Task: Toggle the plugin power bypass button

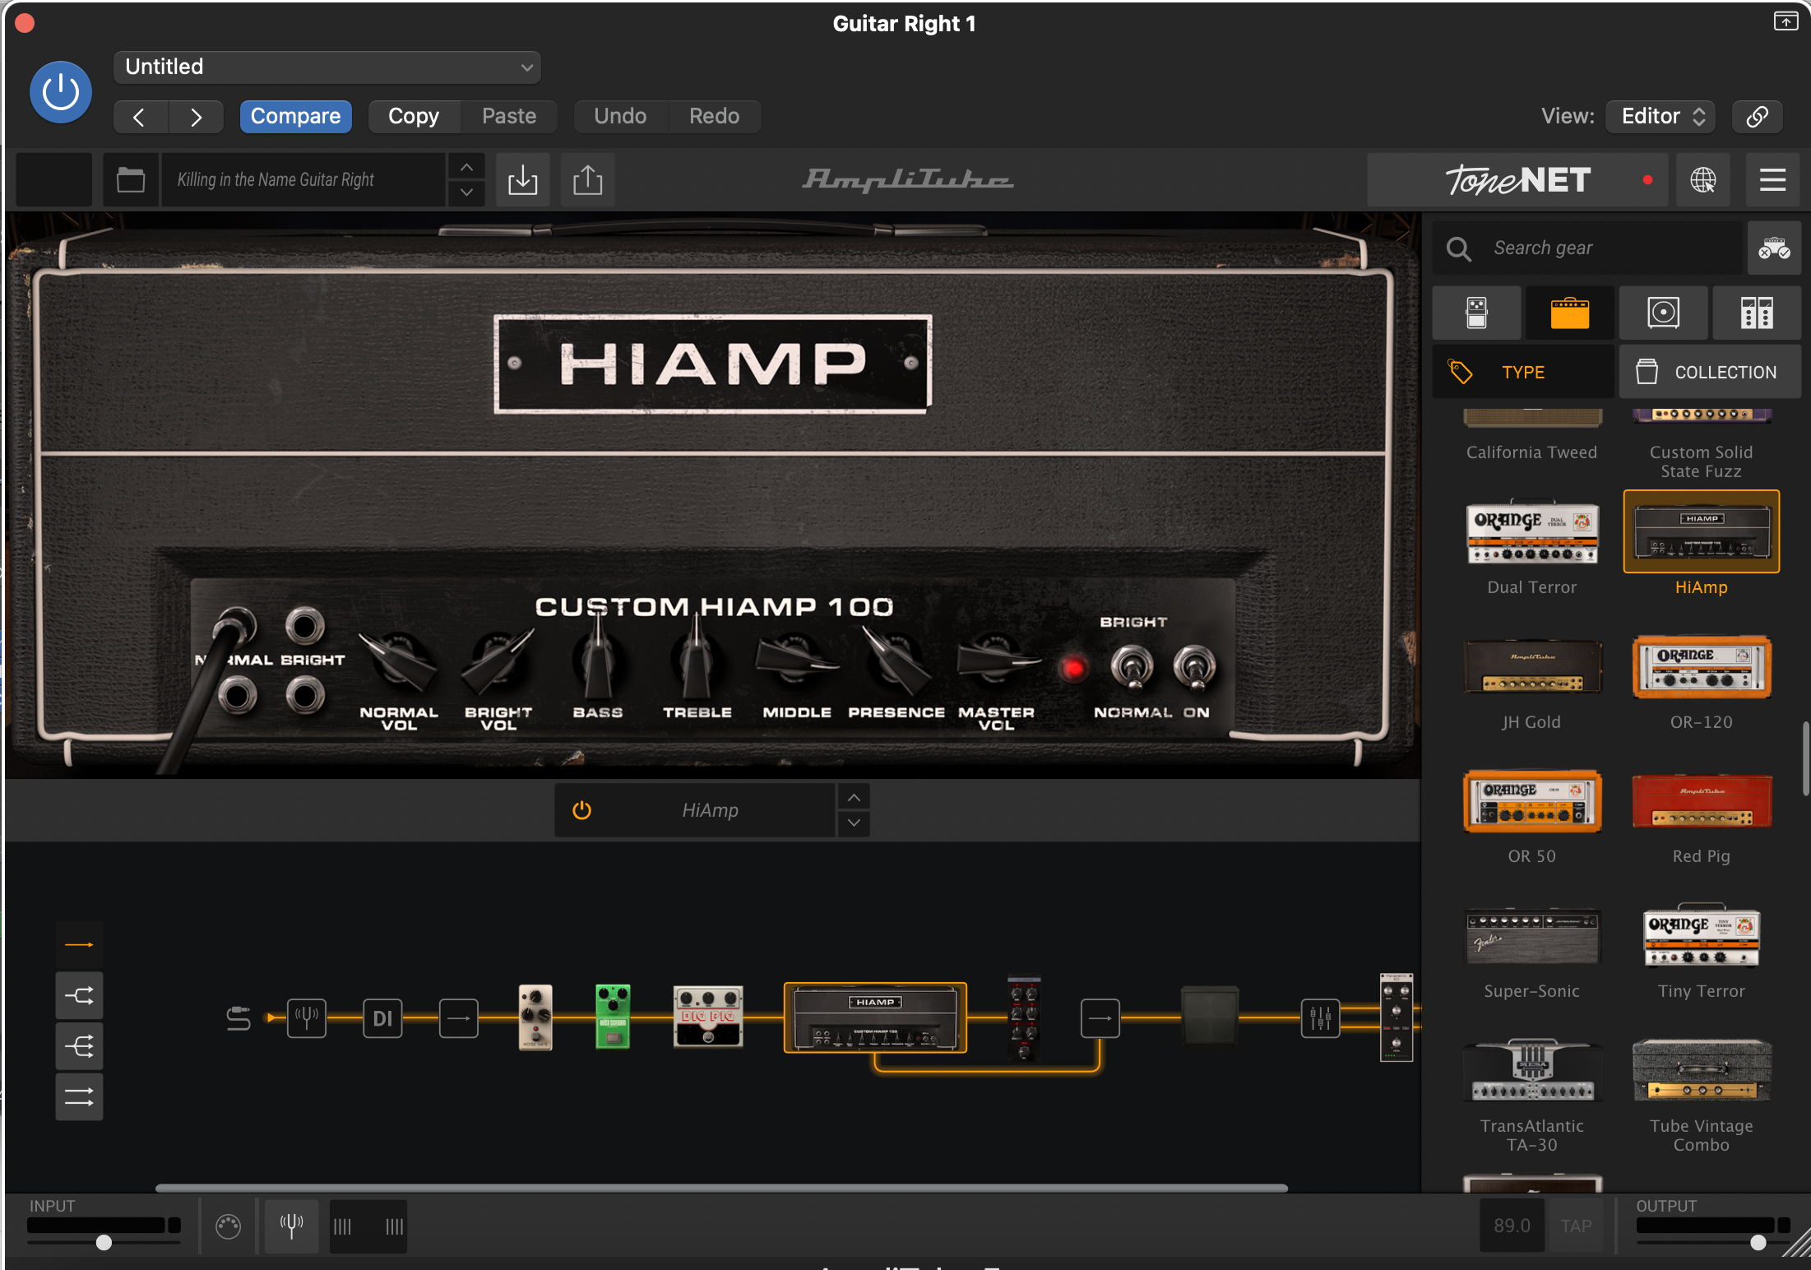Action: (61, 92)
